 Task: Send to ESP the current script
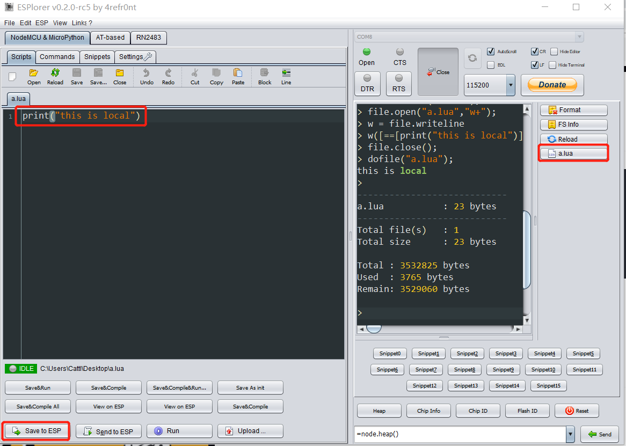(x=108, y=431)
